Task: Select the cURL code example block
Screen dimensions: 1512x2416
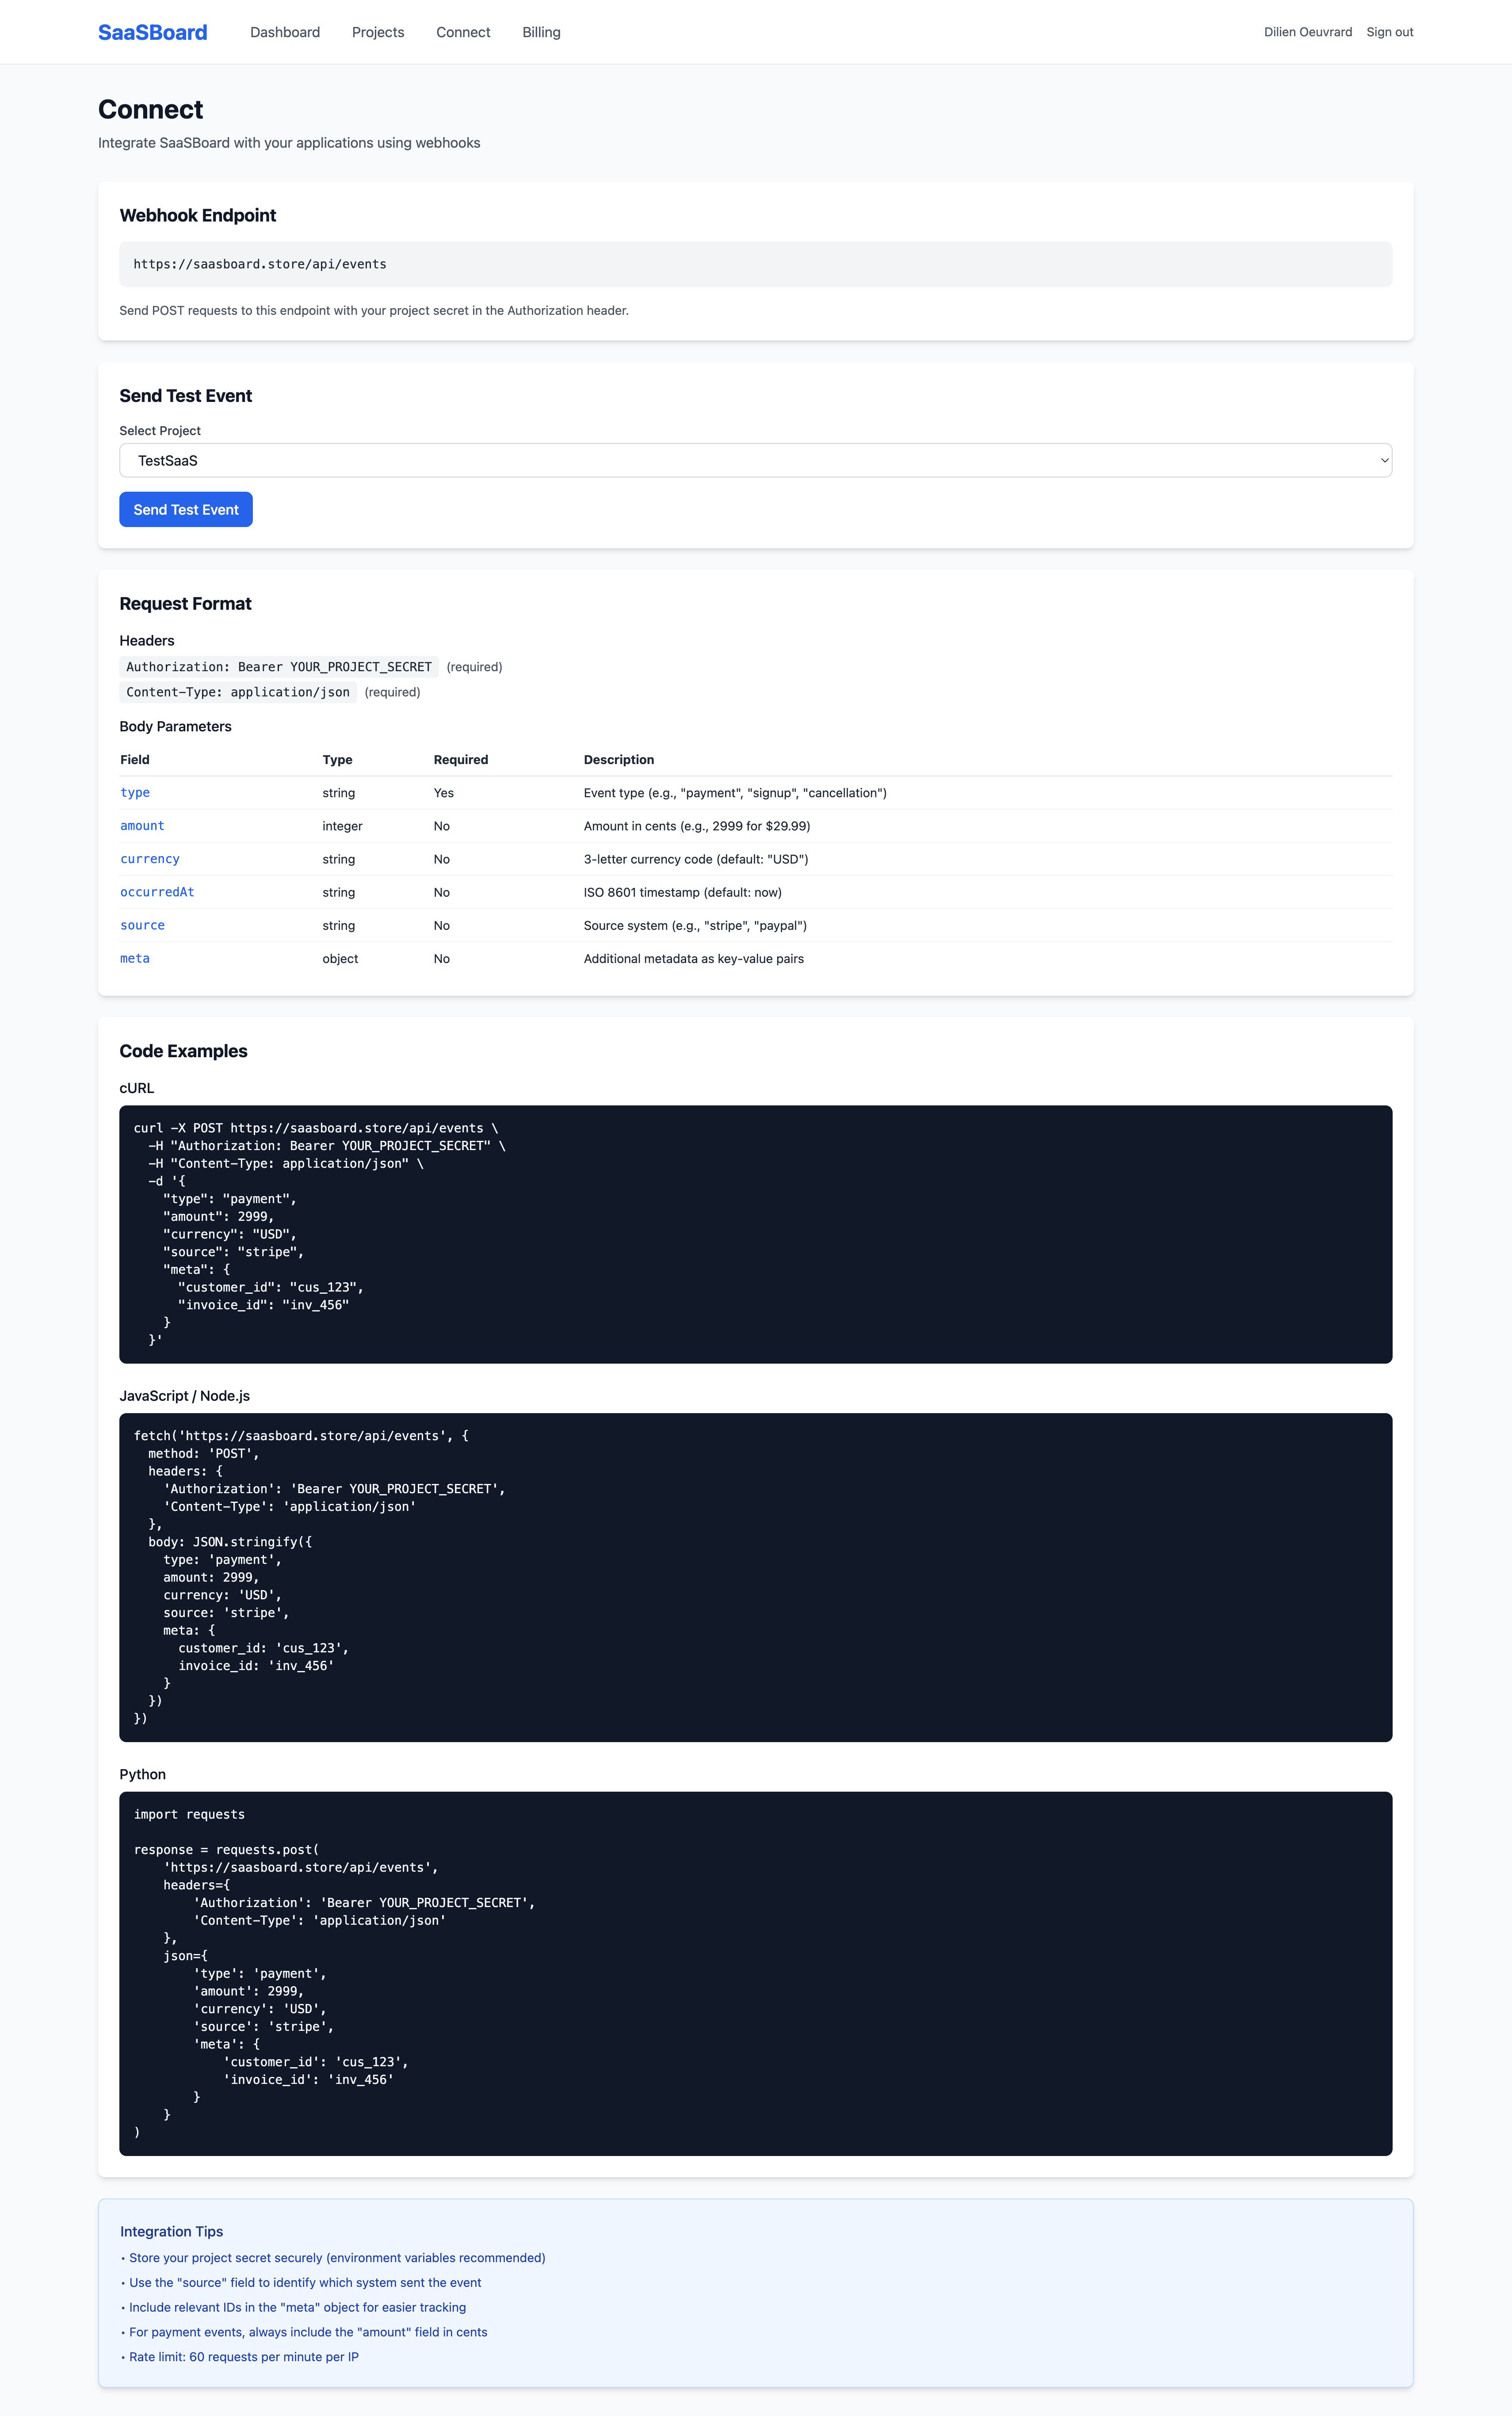Action: (755, 1232)
